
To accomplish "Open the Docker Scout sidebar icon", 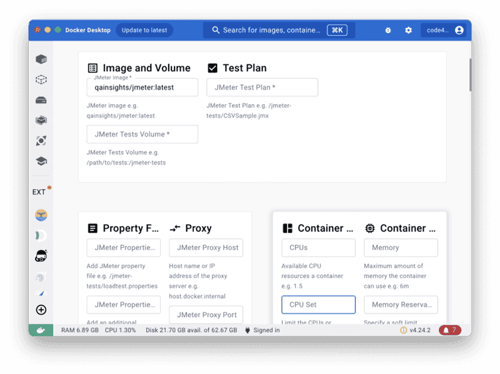I will [41, 141].
